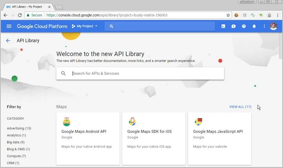Select the API Library - My Project tab
This screenshot has width=283, height=168.
28,7
